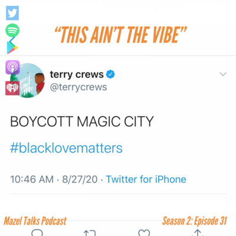Open the Apple Podcasts purple icon
The width and height of the screenshot is (236, 236).
(12, 67)
